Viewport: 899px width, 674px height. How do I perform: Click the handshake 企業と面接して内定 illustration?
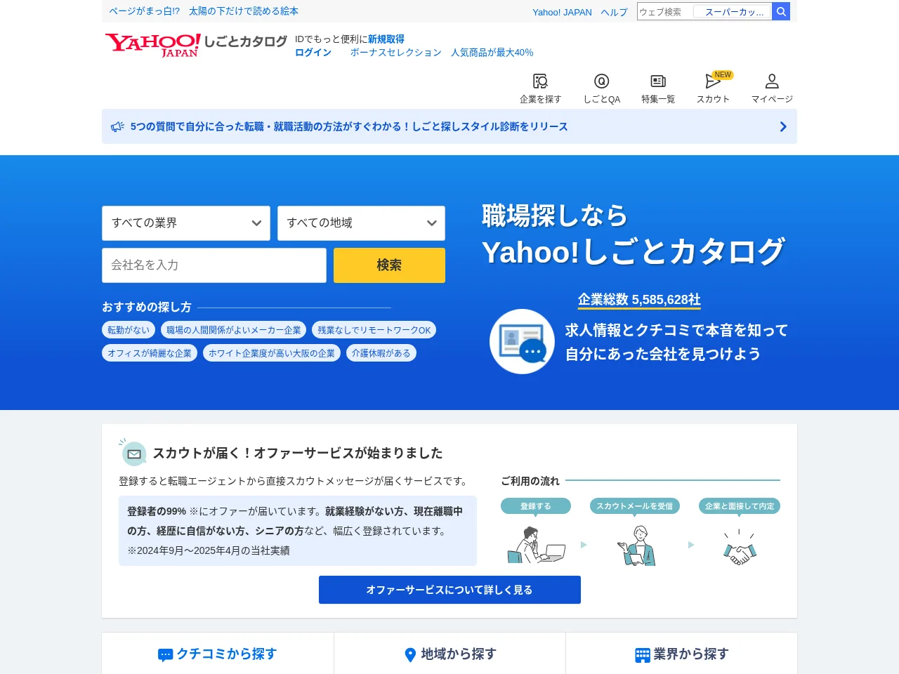point(740,548)
